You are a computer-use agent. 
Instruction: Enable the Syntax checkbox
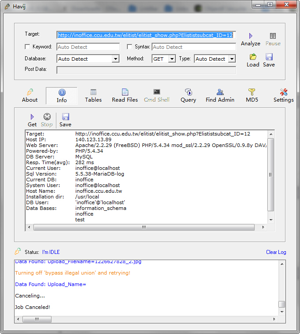(130, 47)
